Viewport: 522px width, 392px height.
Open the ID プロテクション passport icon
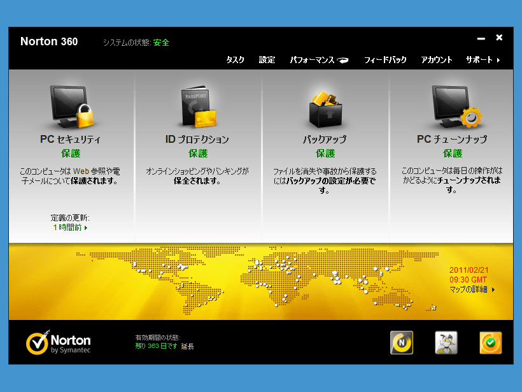tap(199, 106)
